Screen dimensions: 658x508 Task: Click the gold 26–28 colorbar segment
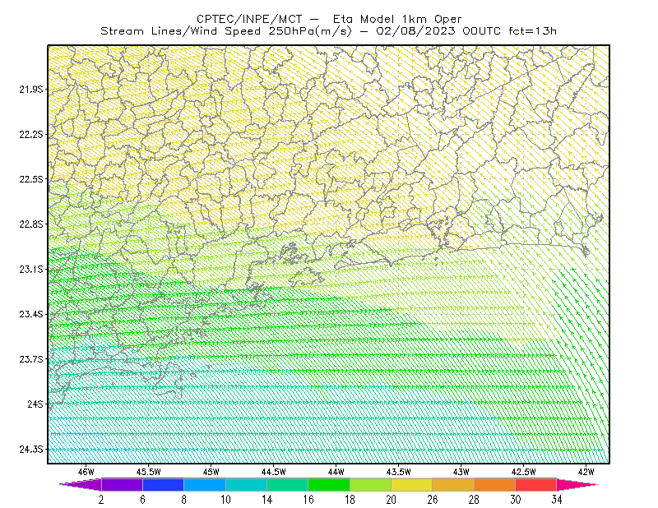pyautogui.click(x=453, y=484)
